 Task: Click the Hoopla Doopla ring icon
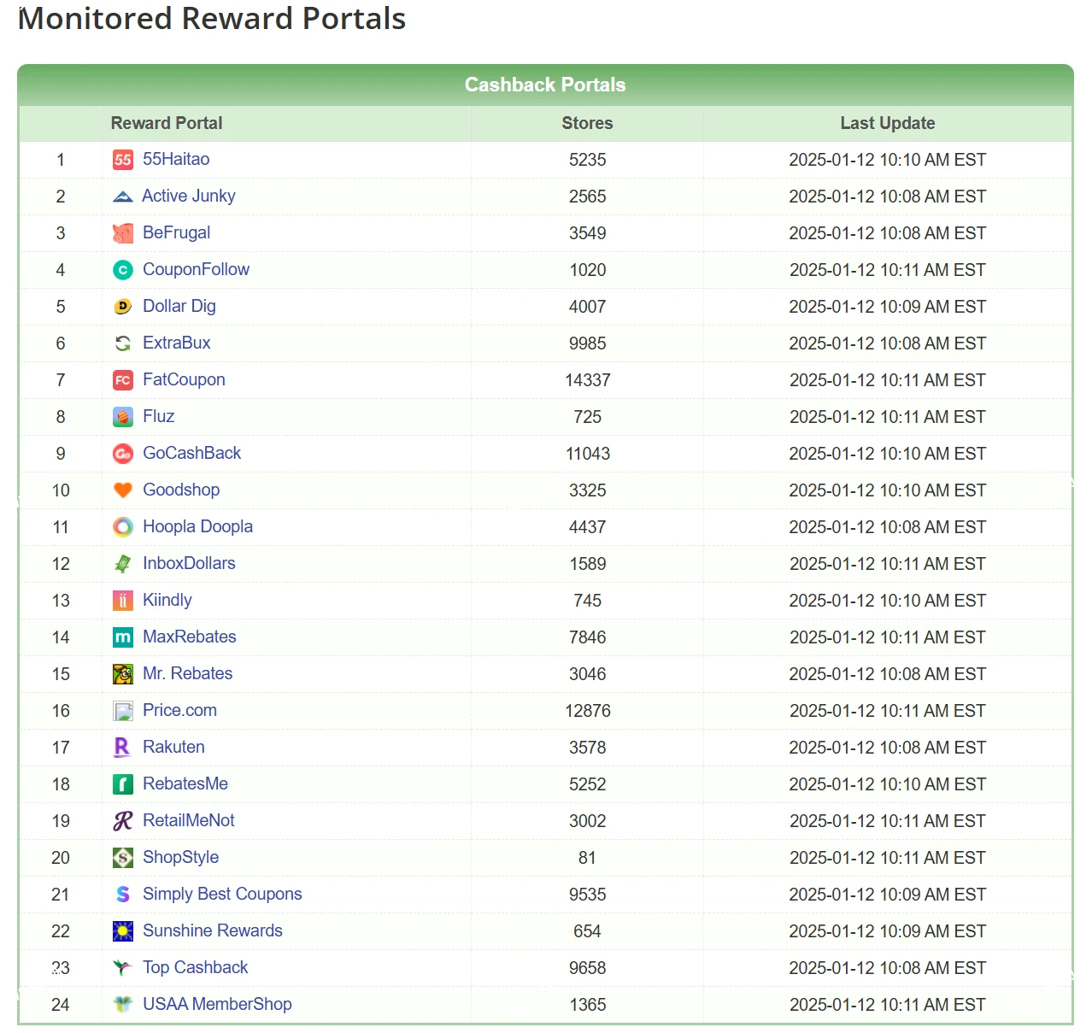123,527
